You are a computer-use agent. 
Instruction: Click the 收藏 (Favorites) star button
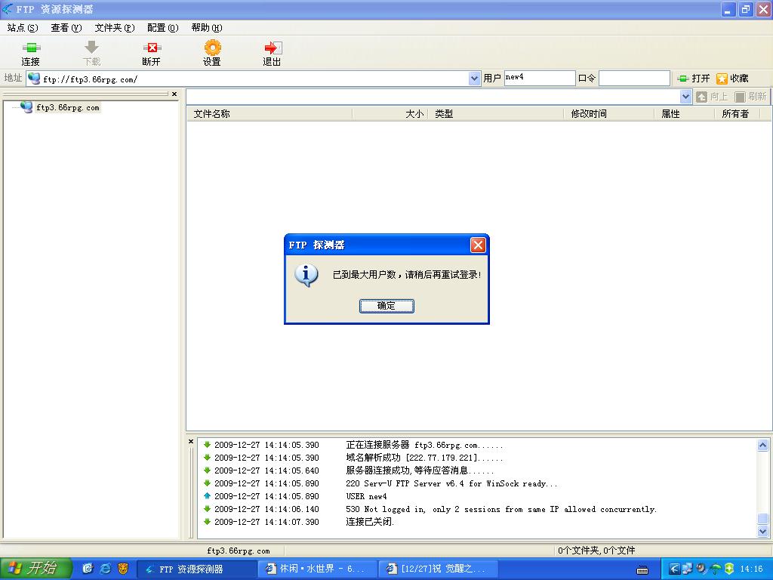(x=732, y=79)
